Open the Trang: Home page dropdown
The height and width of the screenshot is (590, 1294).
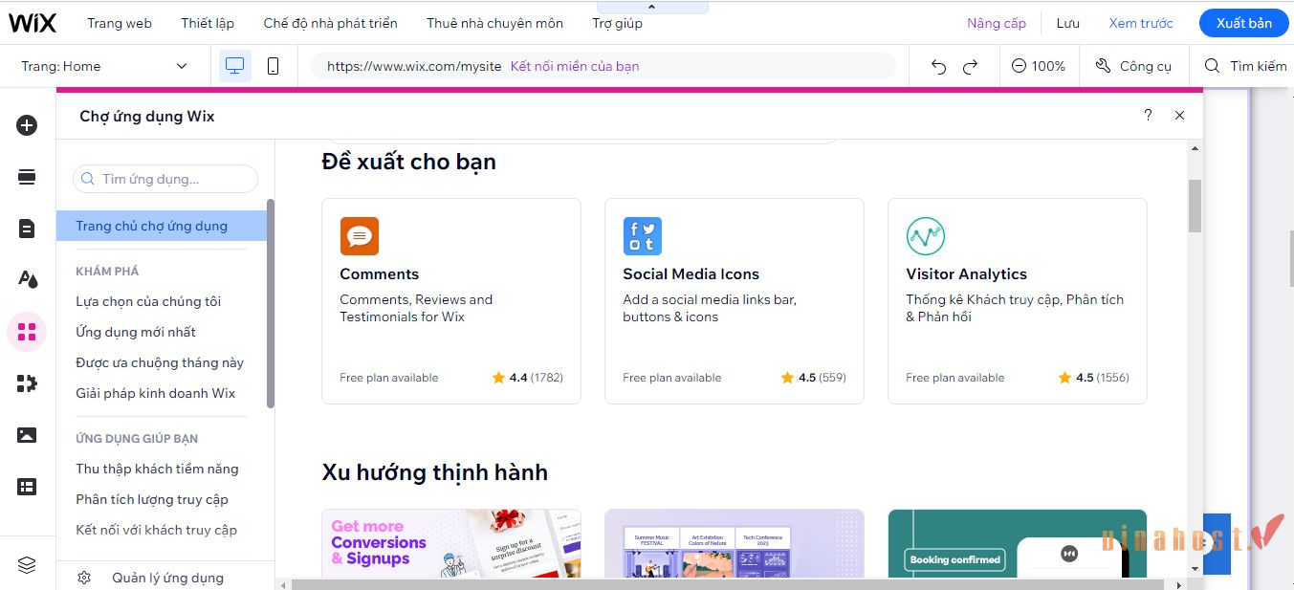104,66
